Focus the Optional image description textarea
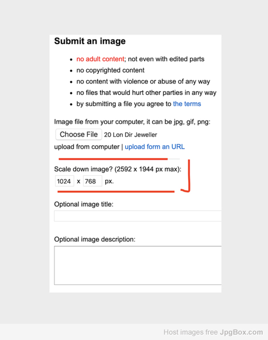Viewport: 268px width, 340px height. (138, 266)
